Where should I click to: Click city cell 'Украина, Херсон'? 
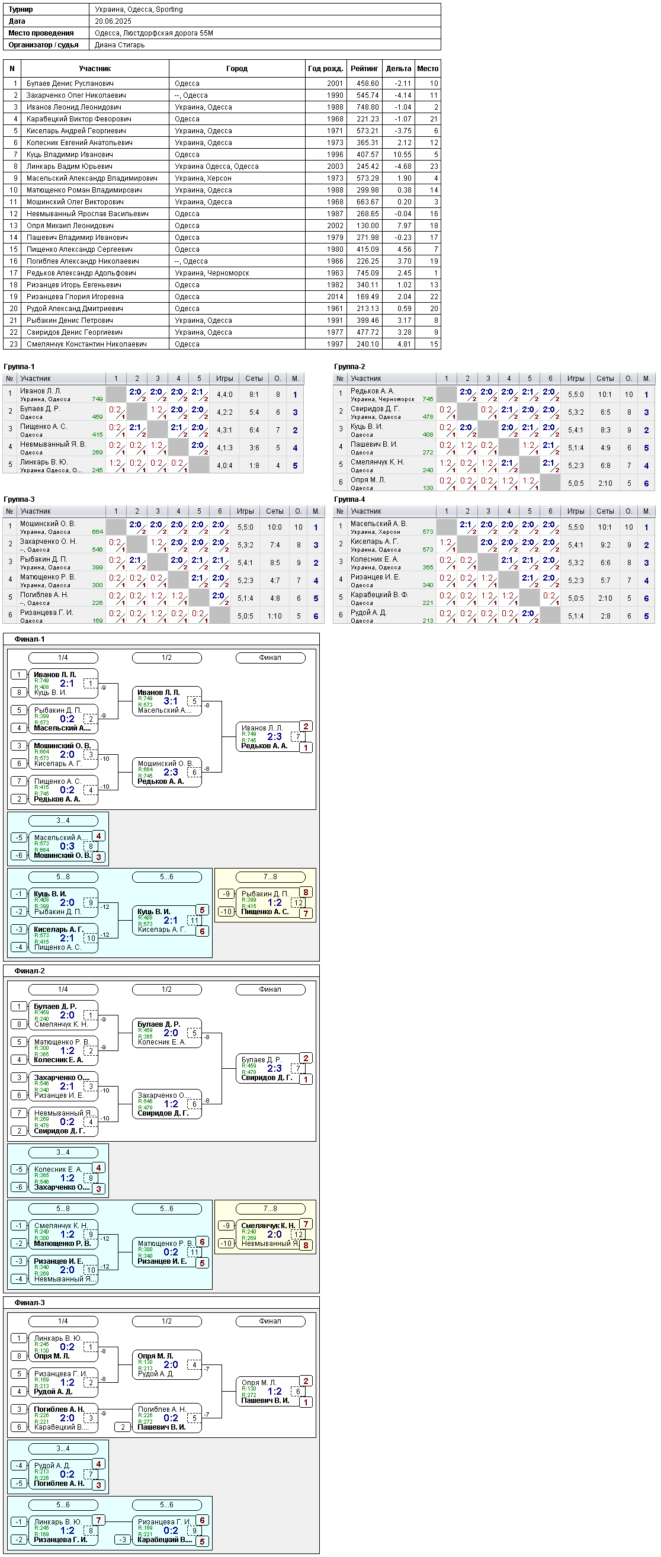(x=203, y=178)
